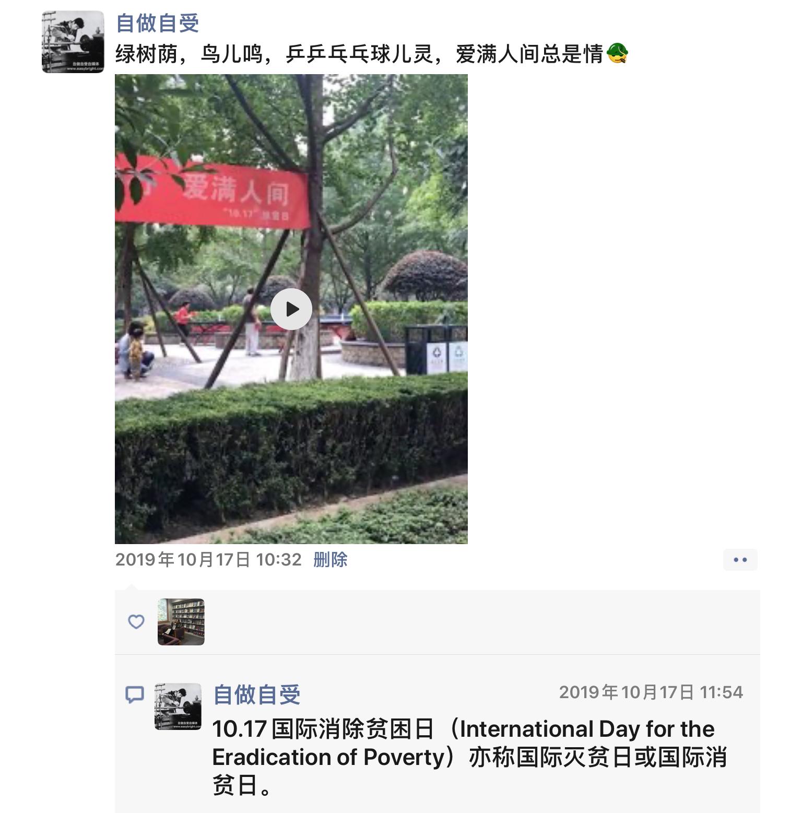Image resolution: width=802 pixels, height=813 pixels.
Task: Tap the heart like icon
Action: (x=136, y=621)
